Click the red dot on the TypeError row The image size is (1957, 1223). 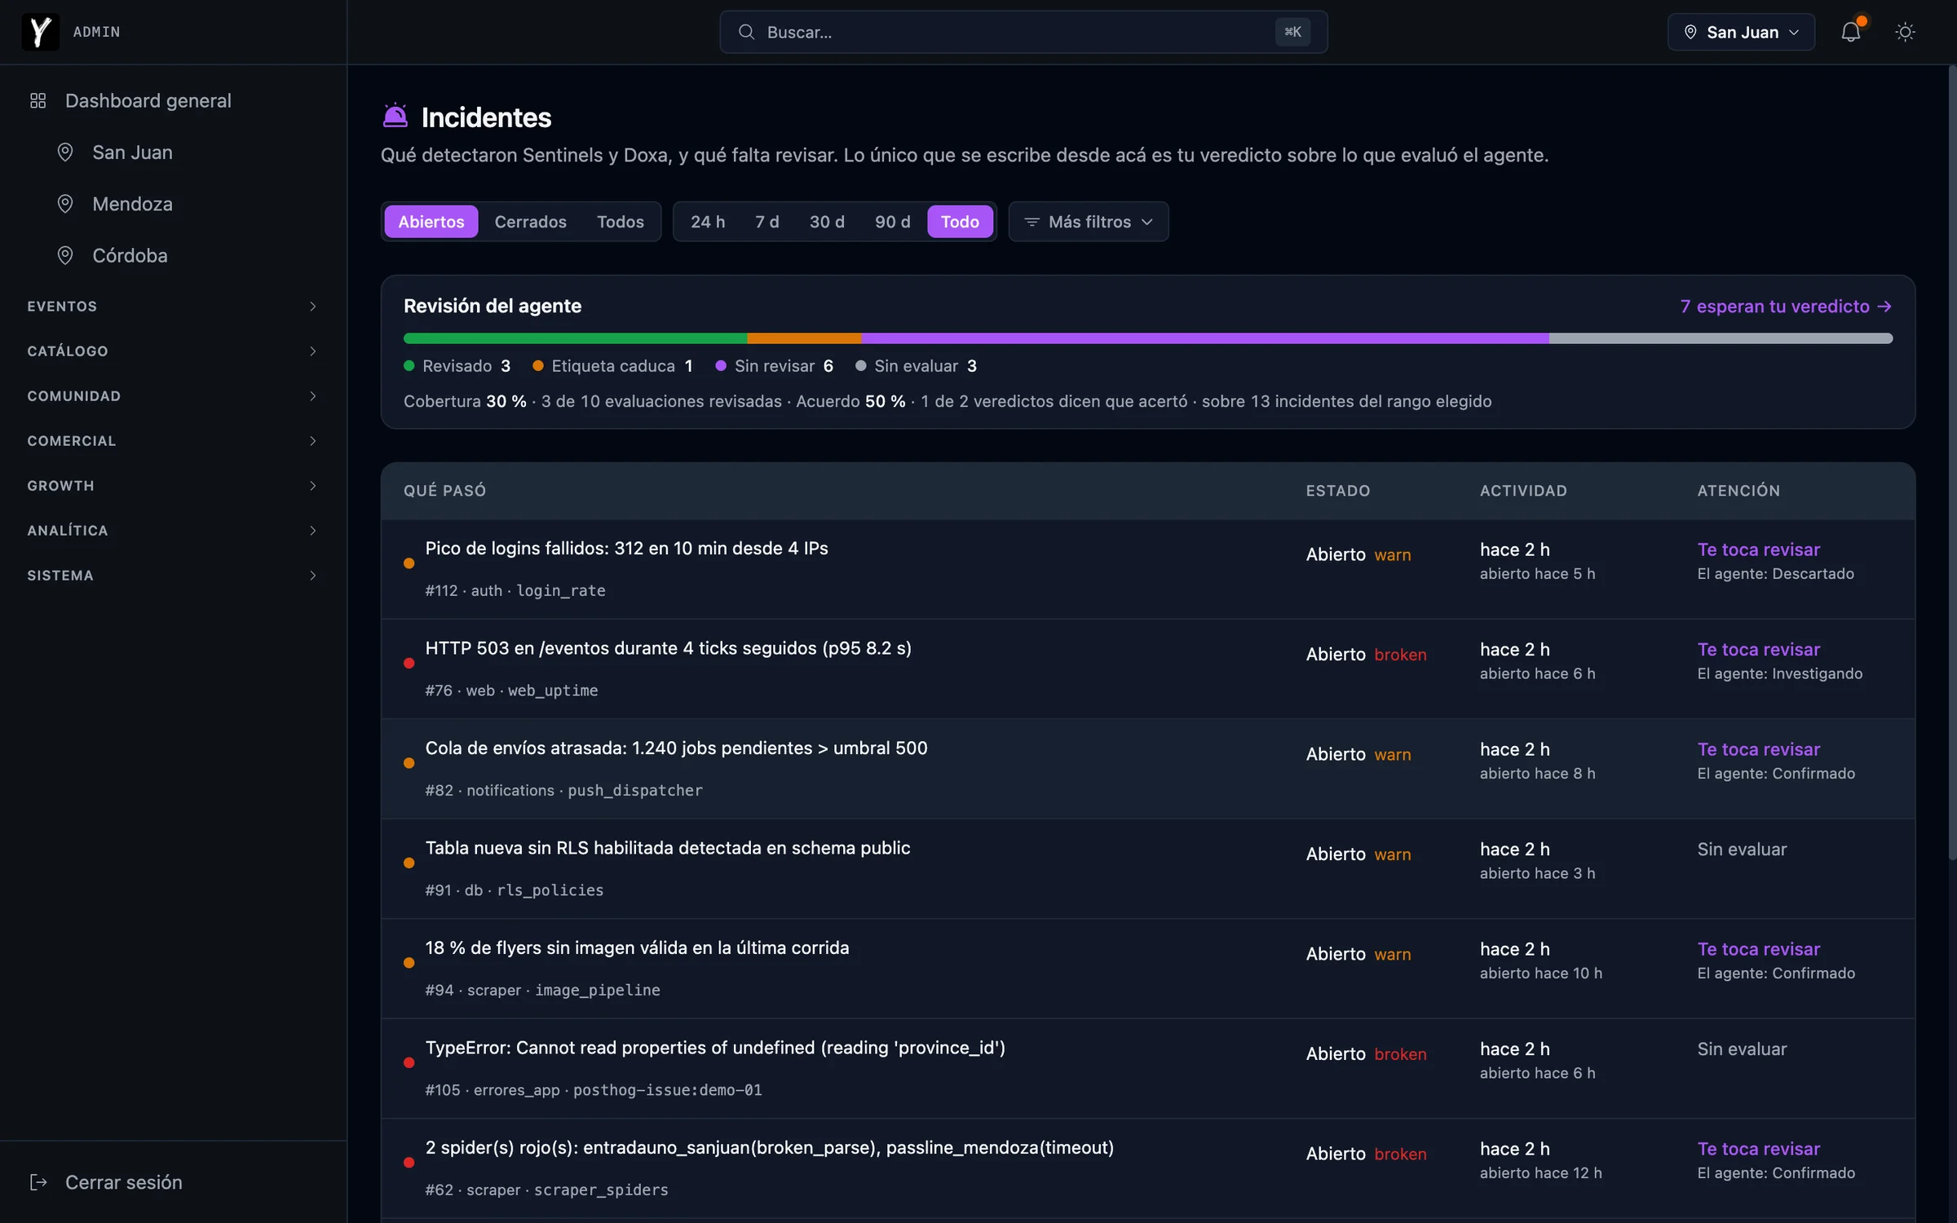(409, 1062)
